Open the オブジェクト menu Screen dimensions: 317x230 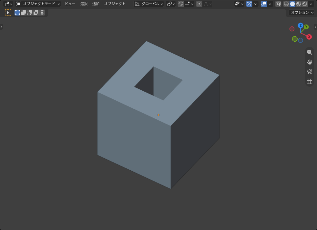(x=115, y=4)
